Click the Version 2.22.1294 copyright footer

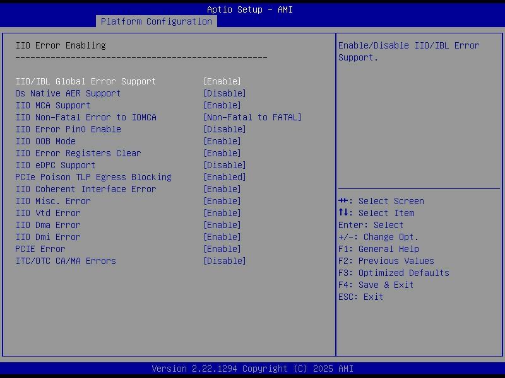(x=252, y=369)
